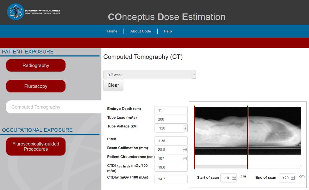Click the Embryo Depth (cm) label
Screen dimensions: 309x190
coord(124,109)
